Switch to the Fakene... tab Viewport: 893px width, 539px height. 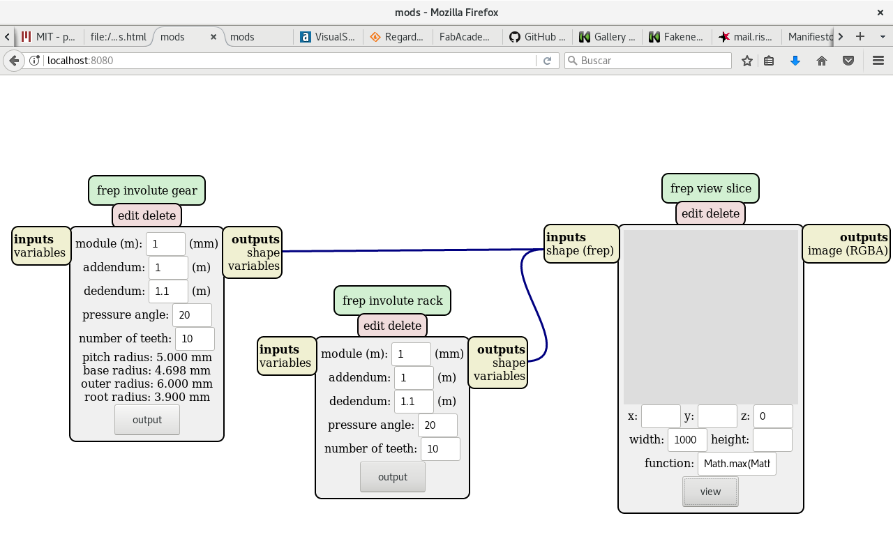[x=677, y=37]
